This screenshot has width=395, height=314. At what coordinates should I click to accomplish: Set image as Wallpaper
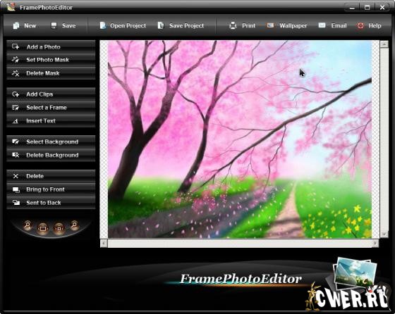287,25
